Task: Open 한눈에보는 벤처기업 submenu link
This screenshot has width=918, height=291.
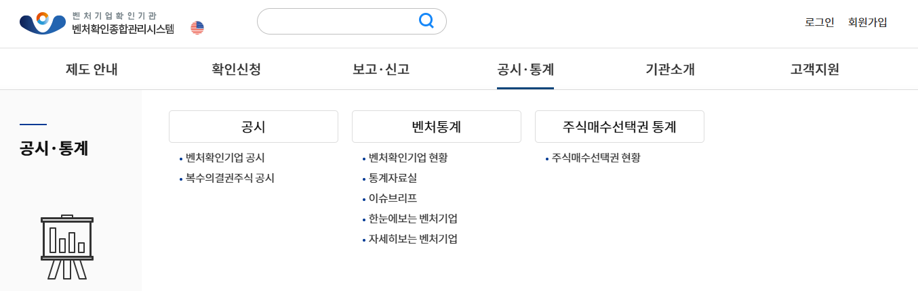Action: (x=413, y=219)
